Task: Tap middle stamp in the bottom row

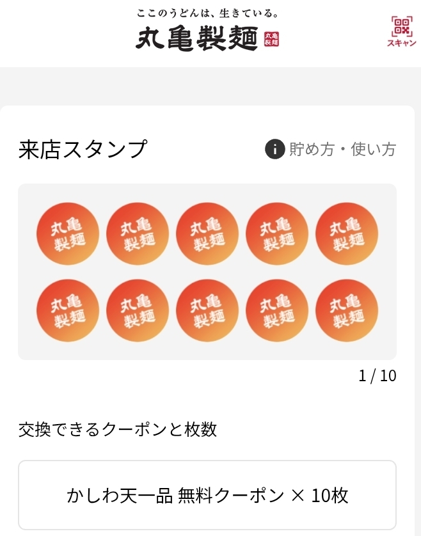Action: 207,311
